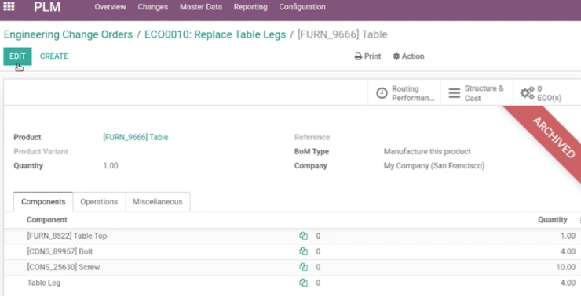This screenshot has width=581, height=296.
Task: Open the apps grid menu icon
Action: pyautogui.click(x=9, y=6)
